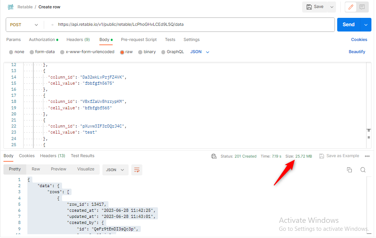376x238 pixels.
Task: Click created_at "2023-06-28 11:42:25" value
Action: click(127, 211)
